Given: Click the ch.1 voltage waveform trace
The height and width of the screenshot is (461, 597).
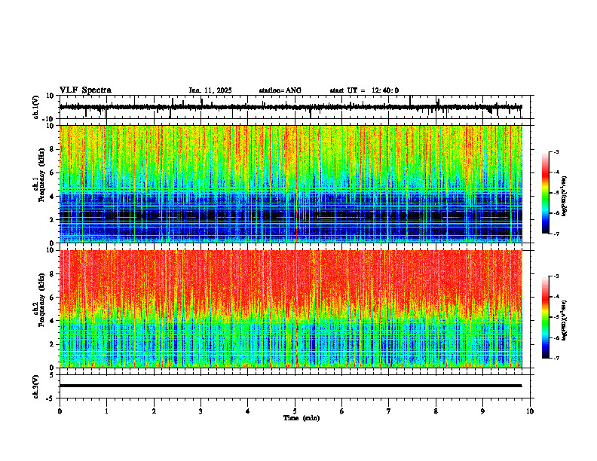Looking at the screenshot, I should coord(290,107).
